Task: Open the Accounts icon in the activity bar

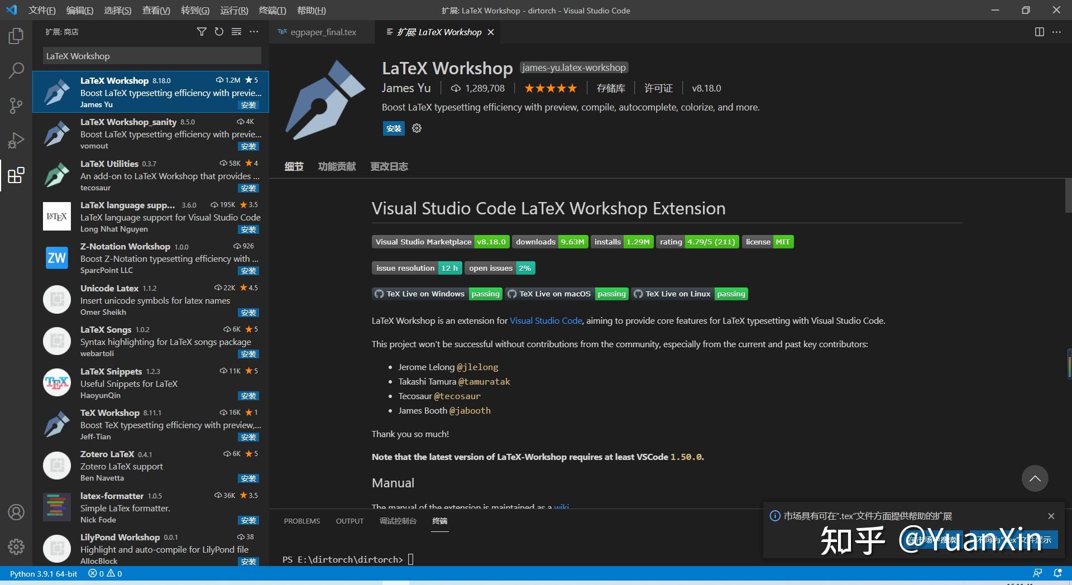Action: click(x=16, y=512)
